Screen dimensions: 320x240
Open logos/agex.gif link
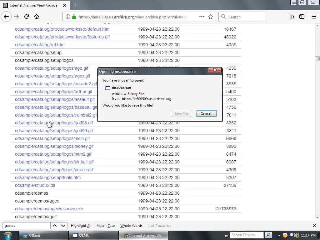click(x=52, y=76)
